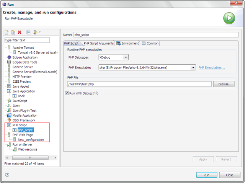Image resolution: width=245 pixels, height=183 pixels.
Task: Switch to the Common tab
Action: 150,43
